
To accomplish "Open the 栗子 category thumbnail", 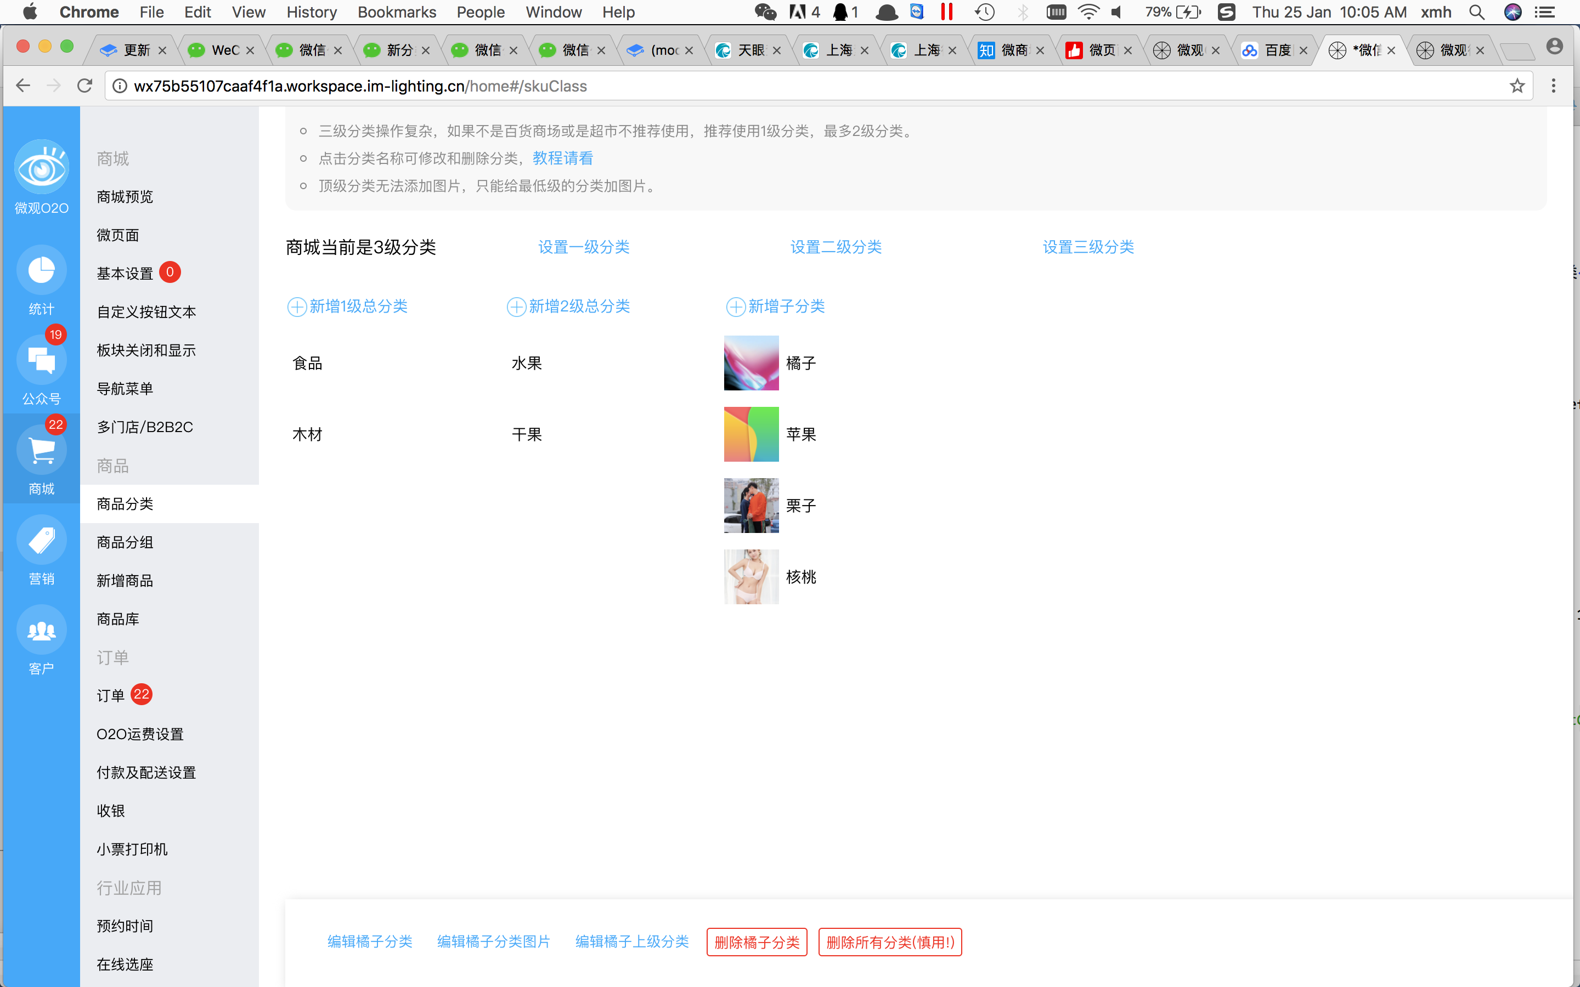I will [752, 505].
